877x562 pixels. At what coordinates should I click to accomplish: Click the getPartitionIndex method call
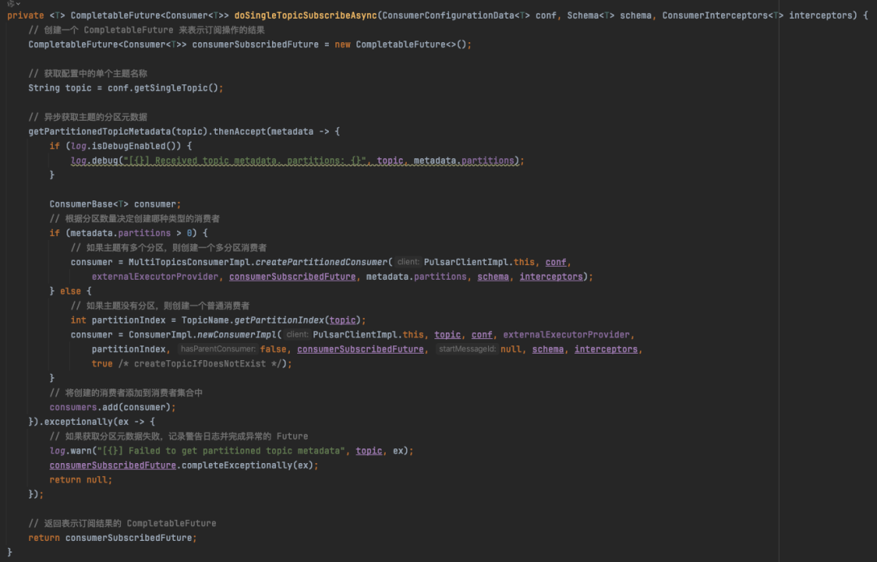point(279,320)
